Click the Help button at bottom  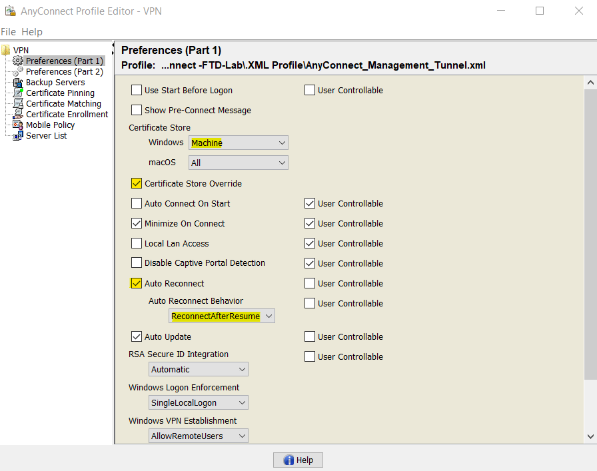click(x=298, y=460)
